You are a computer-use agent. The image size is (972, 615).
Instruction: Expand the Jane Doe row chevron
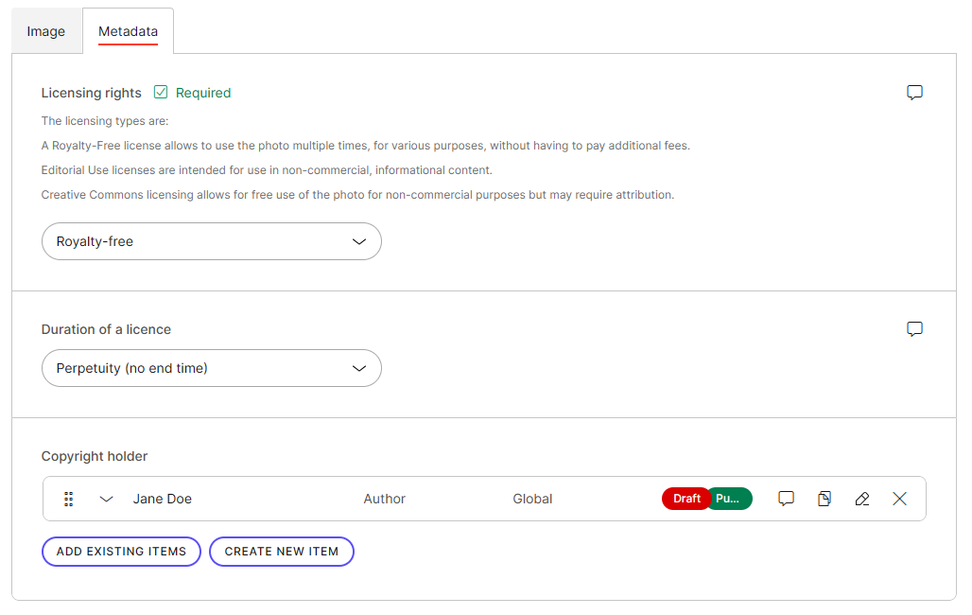coord(106,499)
